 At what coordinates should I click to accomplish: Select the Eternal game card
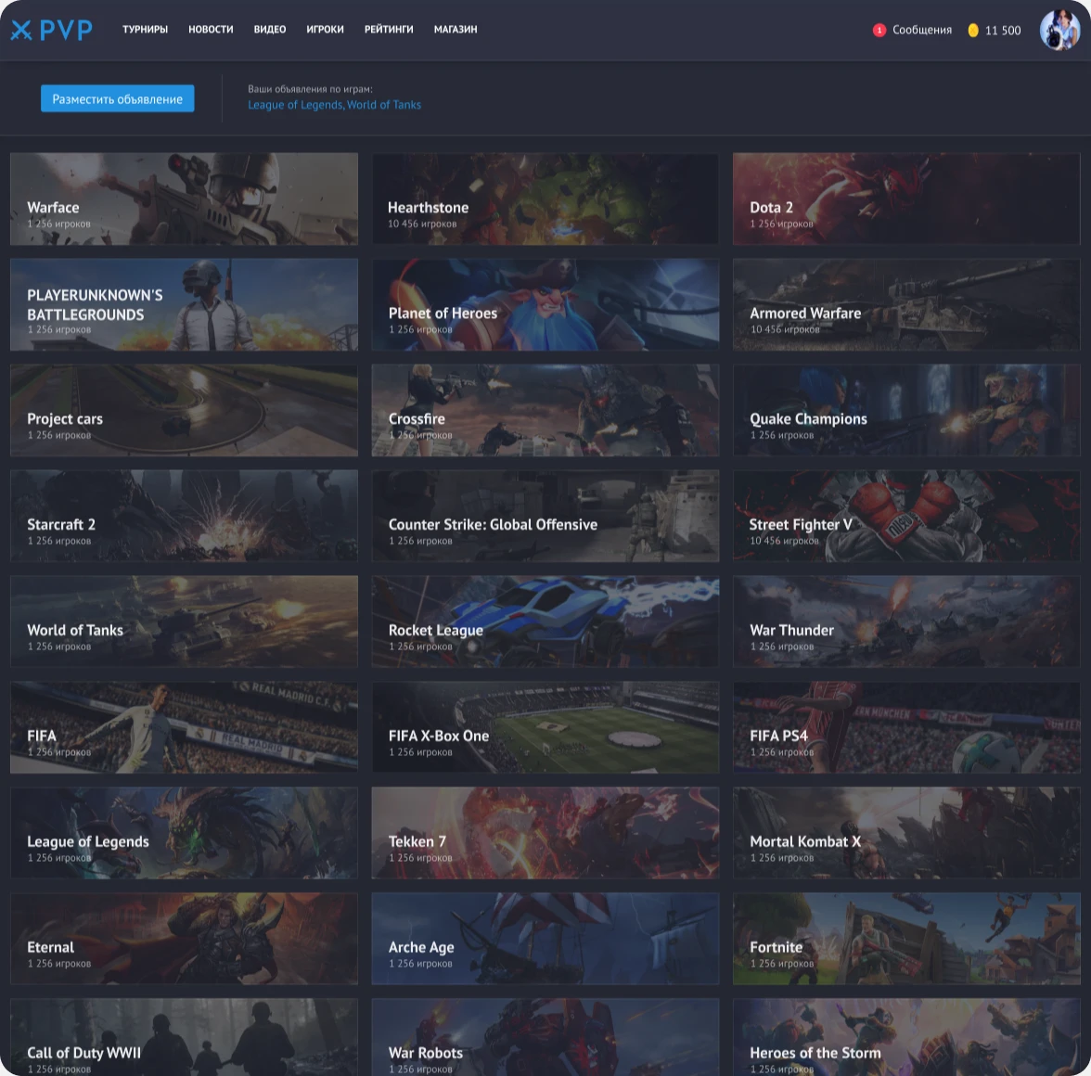[185, 939]
